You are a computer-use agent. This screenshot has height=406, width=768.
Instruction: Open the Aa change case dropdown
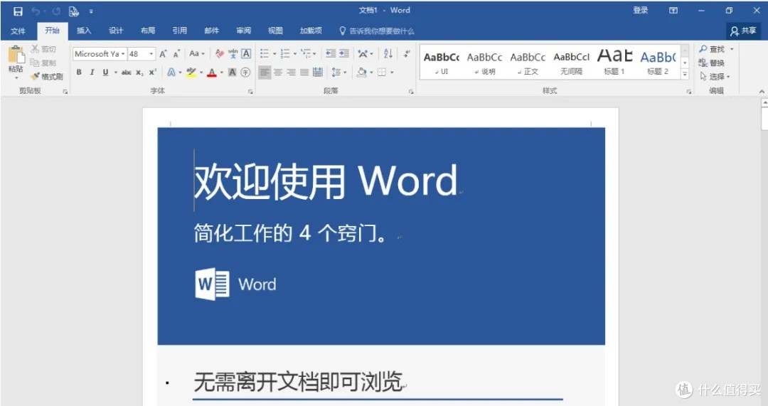click(197, 54)
